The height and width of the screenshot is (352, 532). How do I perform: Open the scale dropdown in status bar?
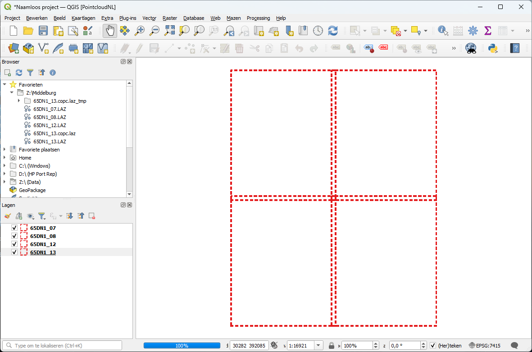[x=318, y=345]
